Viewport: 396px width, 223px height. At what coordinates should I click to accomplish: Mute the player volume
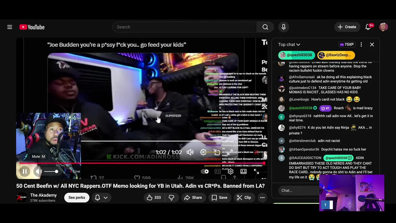tap(38, 171)
